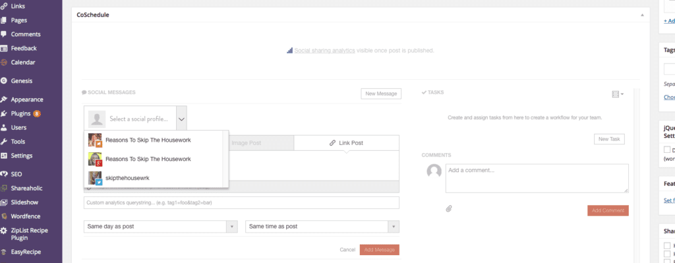Go to Comments in the sidebar

click(26, 34)
